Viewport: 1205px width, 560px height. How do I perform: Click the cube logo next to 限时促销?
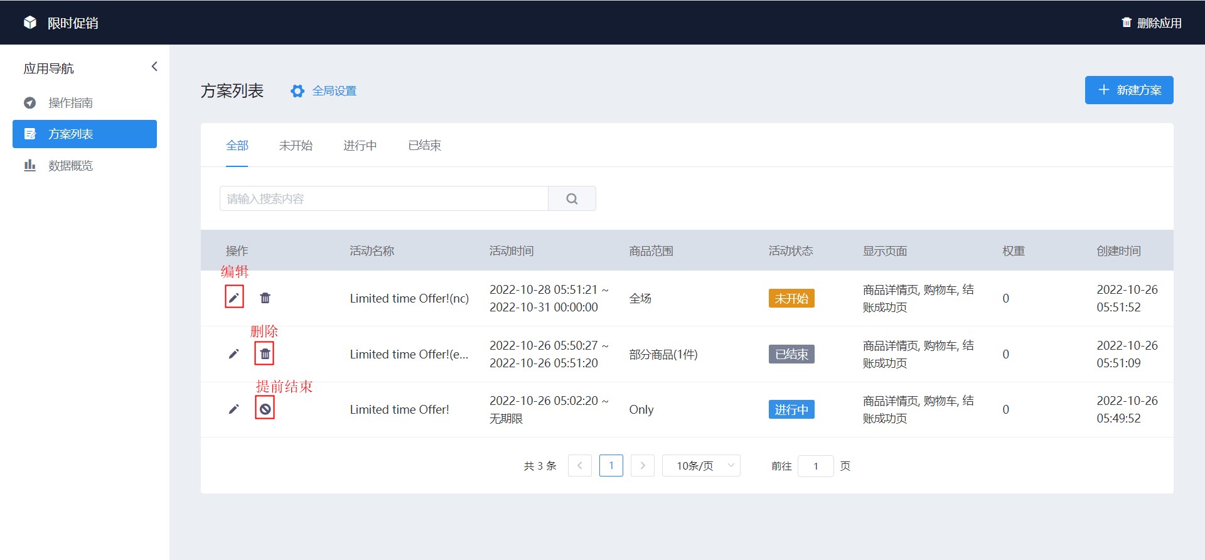click(30, 23)
